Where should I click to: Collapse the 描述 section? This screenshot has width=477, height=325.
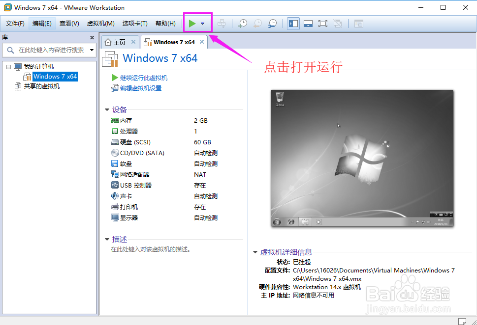107,240
